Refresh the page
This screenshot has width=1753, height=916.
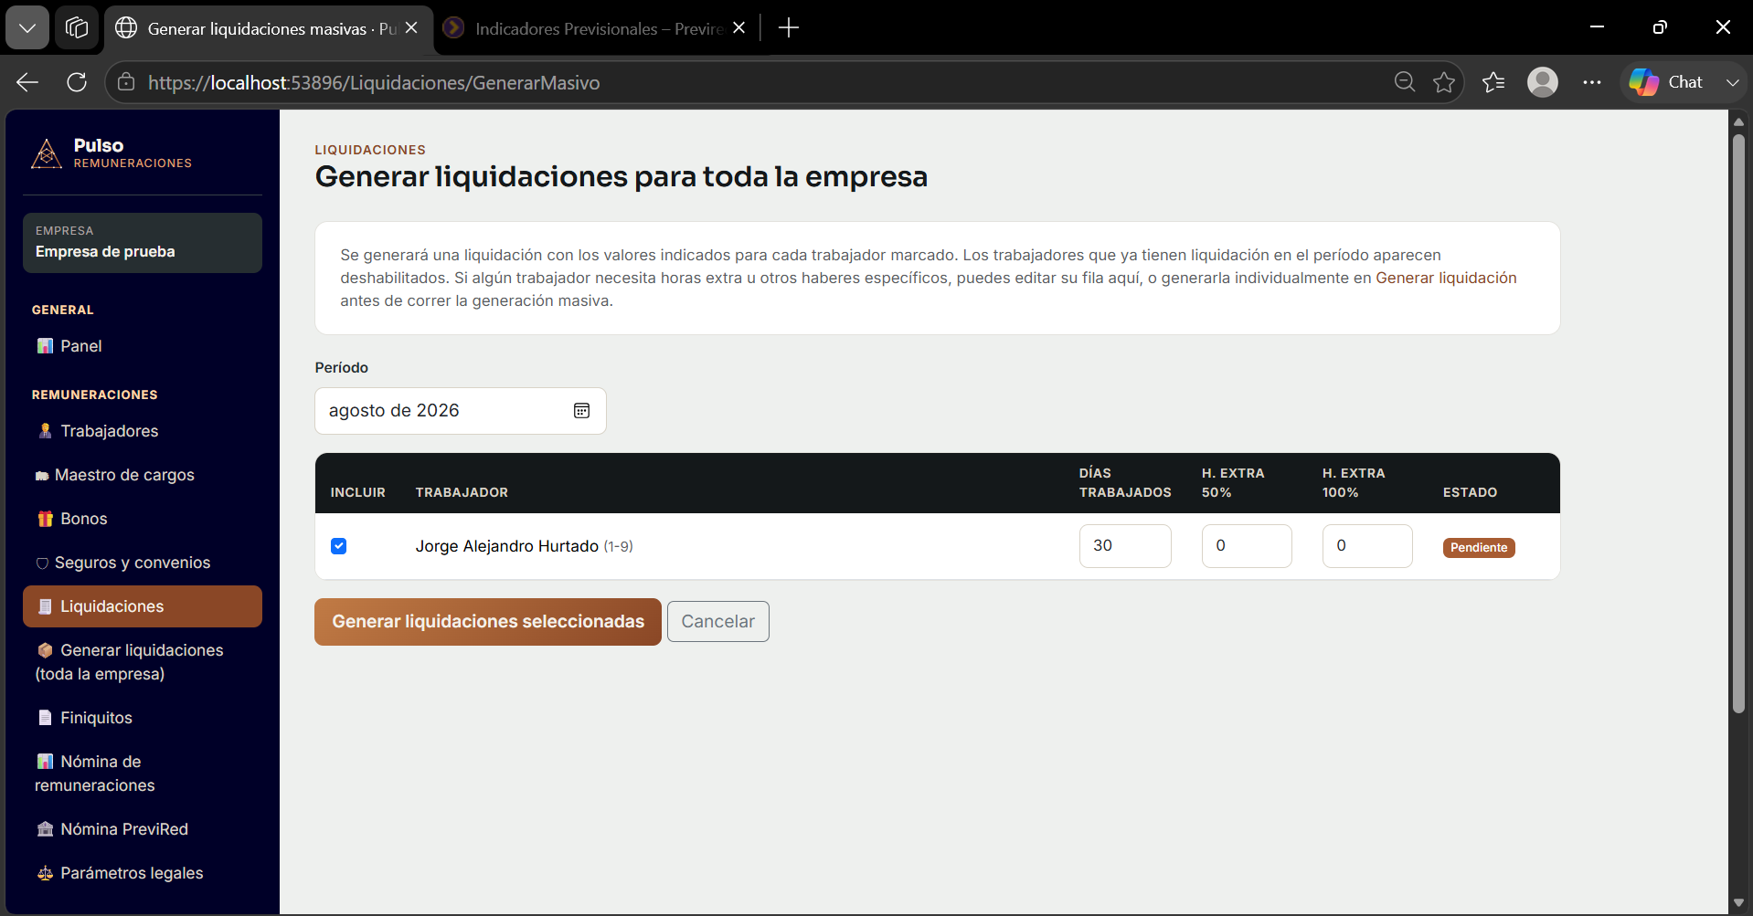tap(77, 82)
